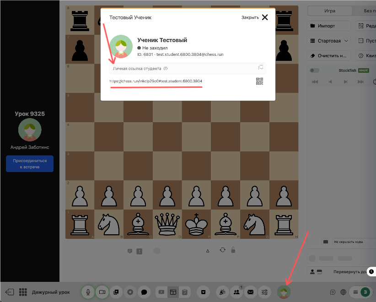
Task: Click Очистить н... eraser button
Action: click(329, 56)
